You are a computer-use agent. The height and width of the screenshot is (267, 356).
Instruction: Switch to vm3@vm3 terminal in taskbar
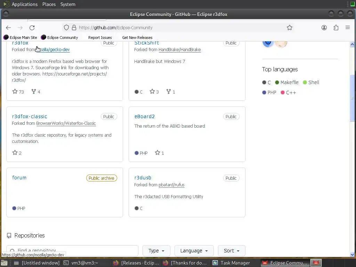click(81, 263)
